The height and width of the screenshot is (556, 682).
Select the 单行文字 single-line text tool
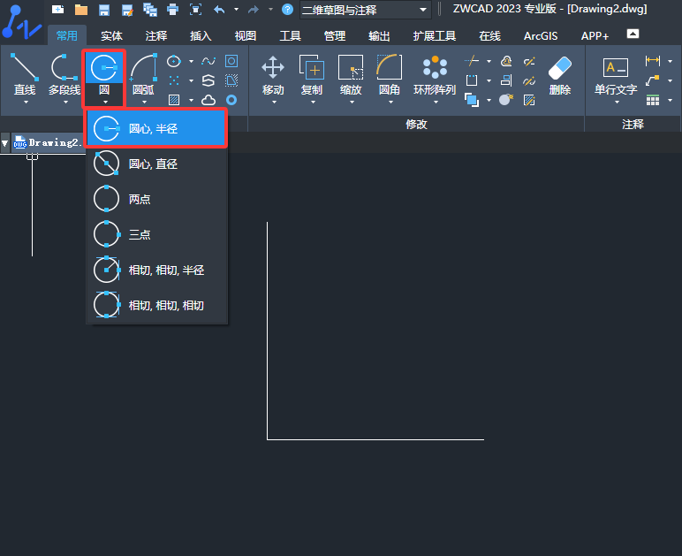click(x=616, y=76)
